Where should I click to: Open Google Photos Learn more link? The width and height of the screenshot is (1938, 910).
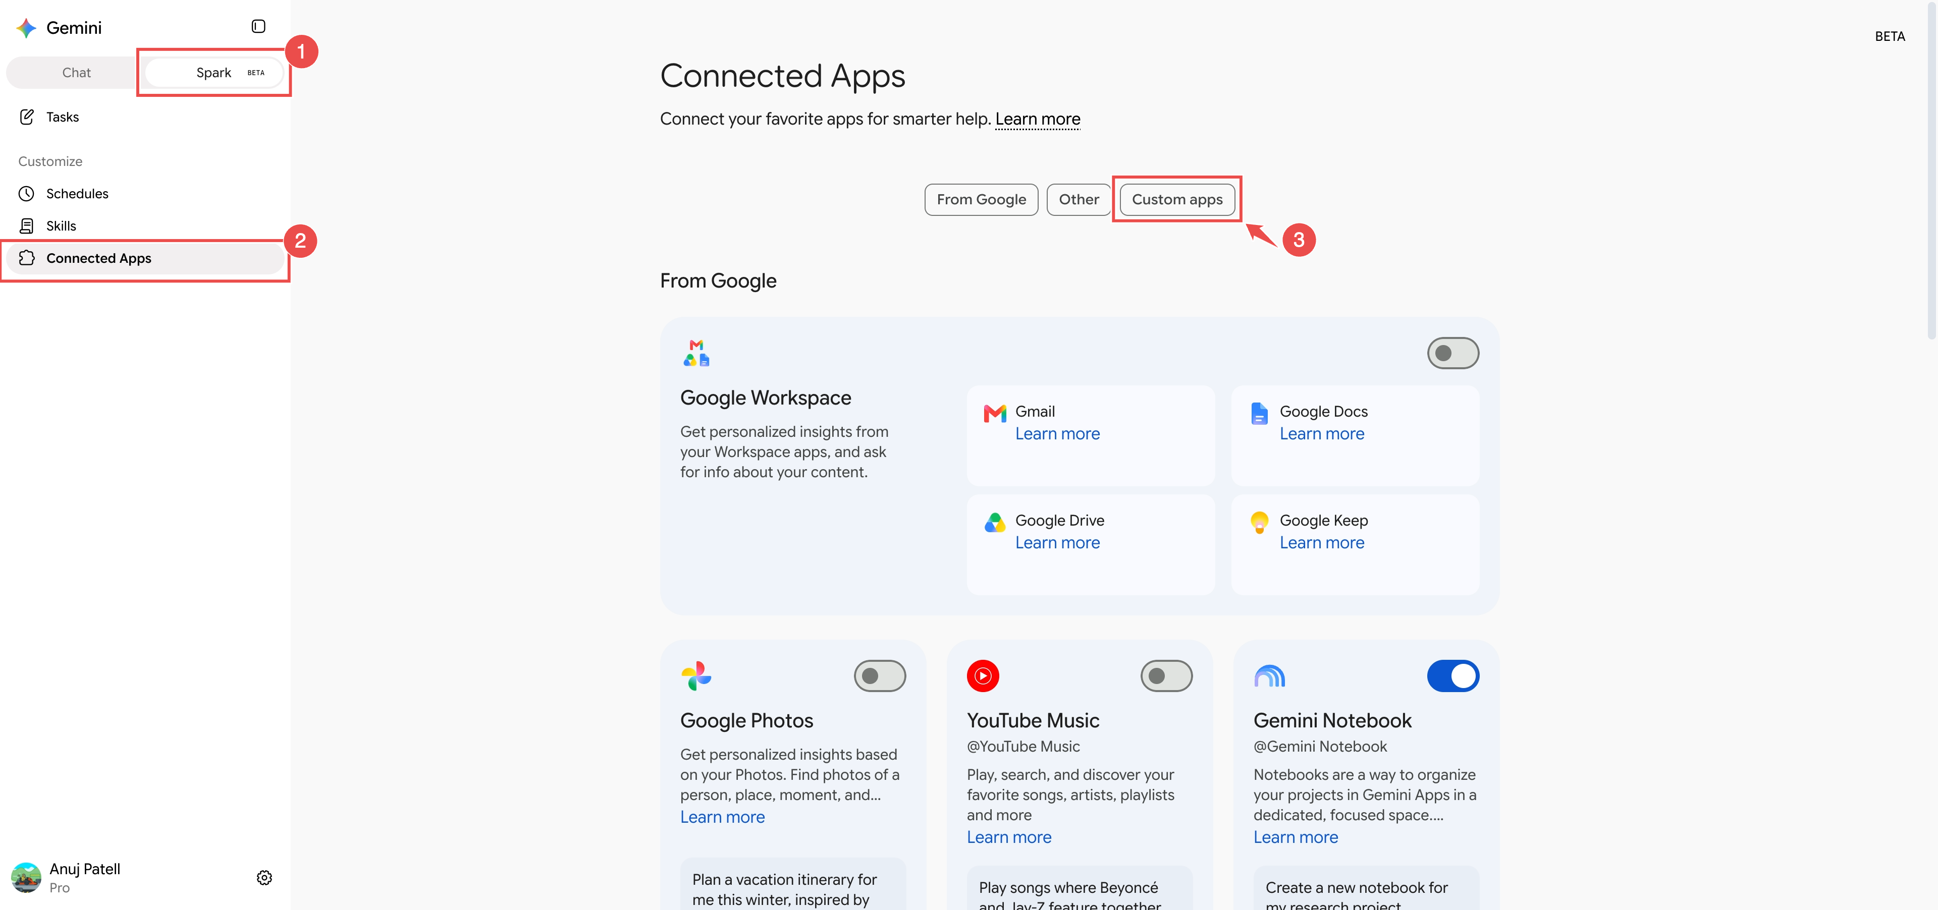[x=722, y=818]
